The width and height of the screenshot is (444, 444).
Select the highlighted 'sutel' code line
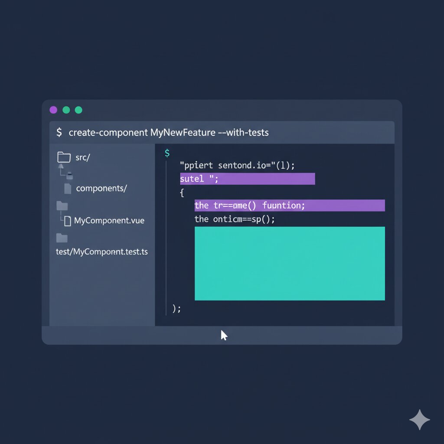pos(247,179)
